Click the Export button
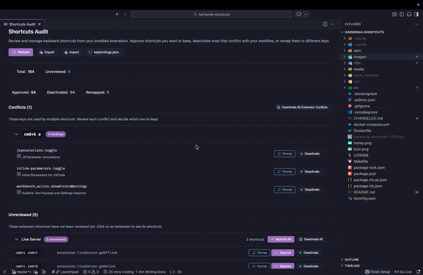 (x=47, y=52)
